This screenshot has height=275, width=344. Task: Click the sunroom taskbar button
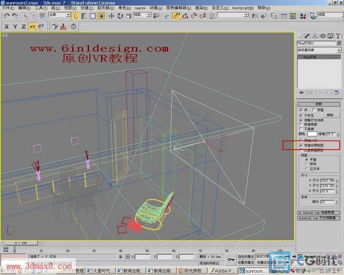(254, 271)
